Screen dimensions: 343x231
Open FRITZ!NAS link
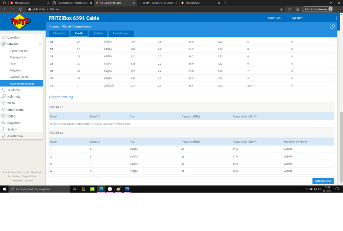pyautogui.click(x=274, y=18)
